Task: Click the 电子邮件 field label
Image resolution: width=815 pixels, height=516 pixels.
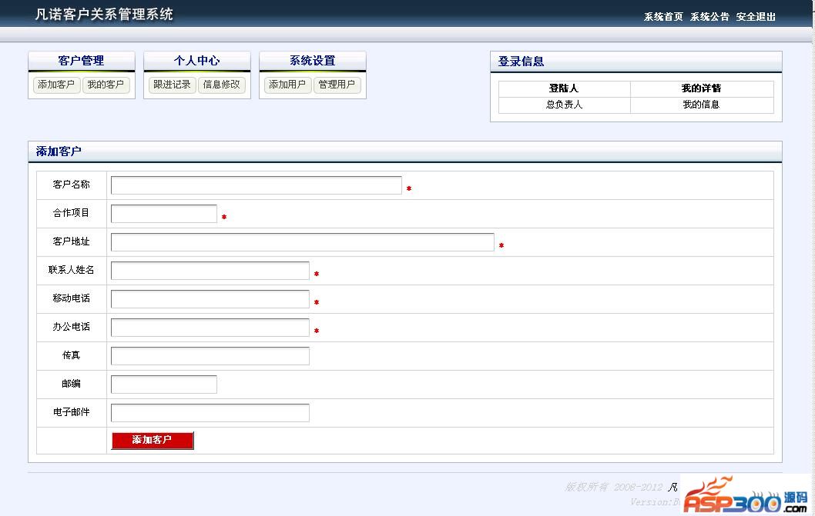Action: click(71, 411)
